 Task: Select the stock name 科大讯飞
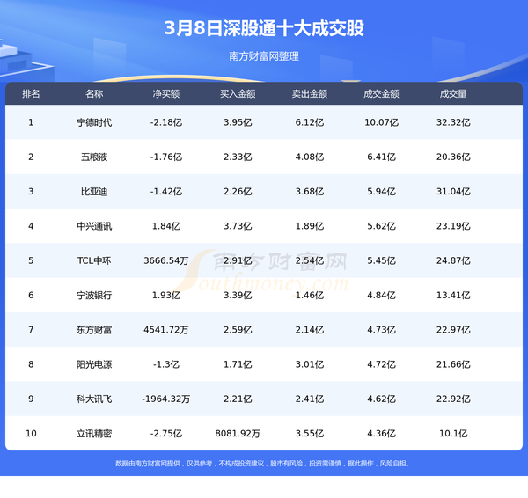pos(94,399)
